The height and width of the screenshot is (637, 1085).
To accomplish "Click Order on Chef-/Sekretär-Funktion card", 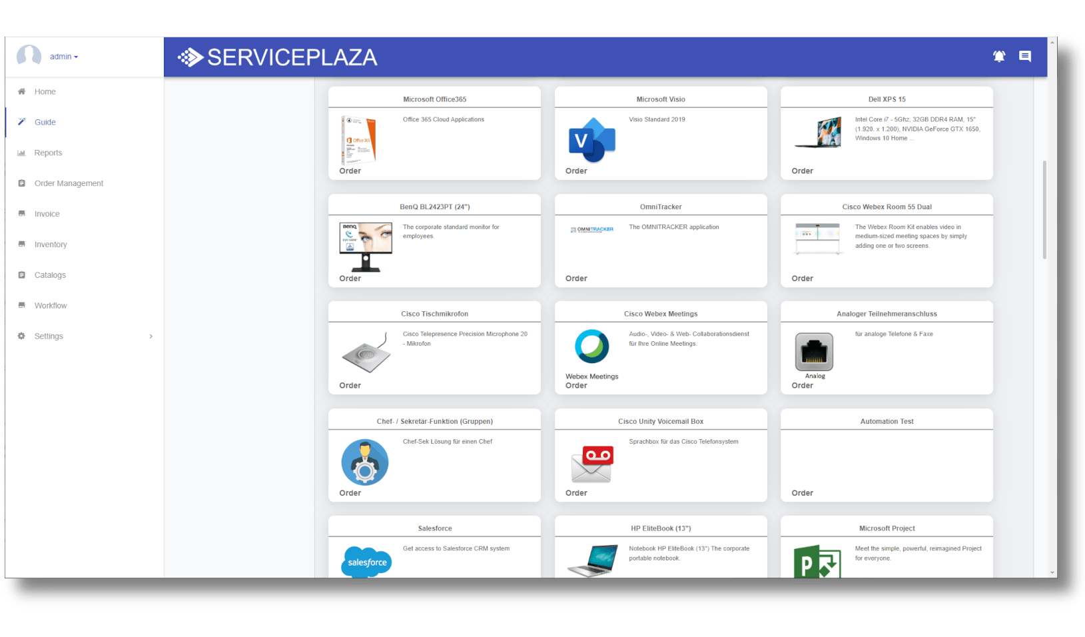I will click(350, 493).
